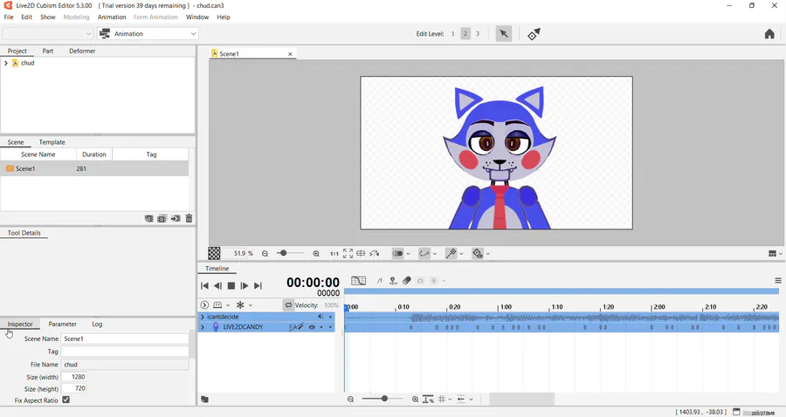Switch to the Deformer tab

point(82,51)
